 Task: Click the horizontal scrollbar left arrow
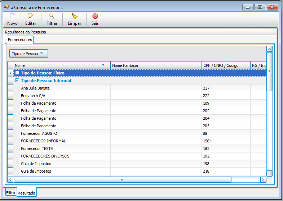click(10, 179)
